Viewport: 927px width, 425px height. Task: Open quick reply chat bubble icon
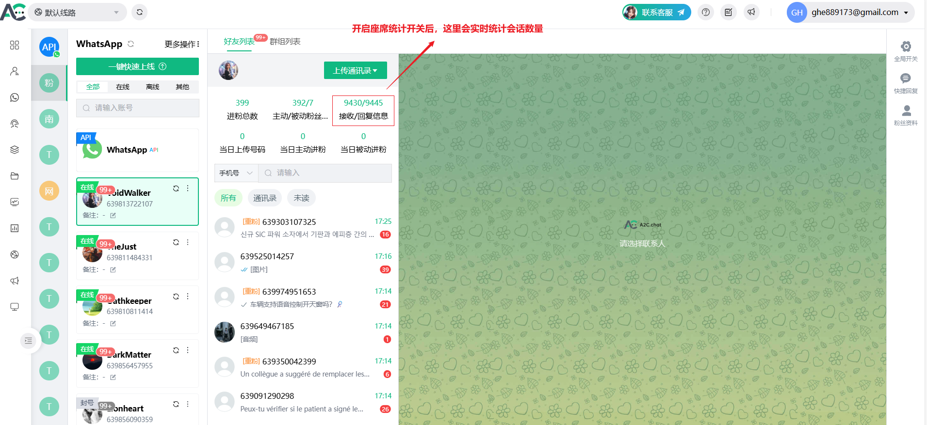(905, 79)
